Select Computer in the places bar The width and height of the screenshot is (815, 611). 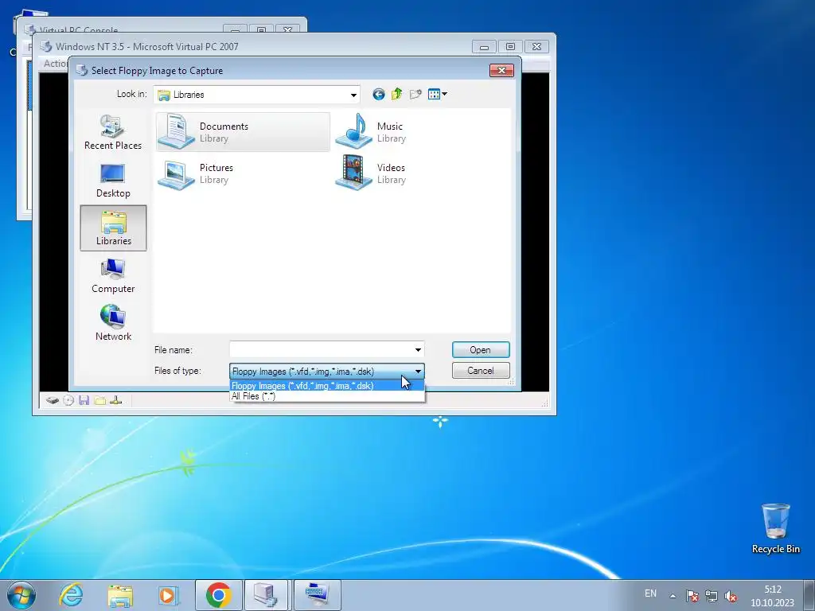point(113,276)
